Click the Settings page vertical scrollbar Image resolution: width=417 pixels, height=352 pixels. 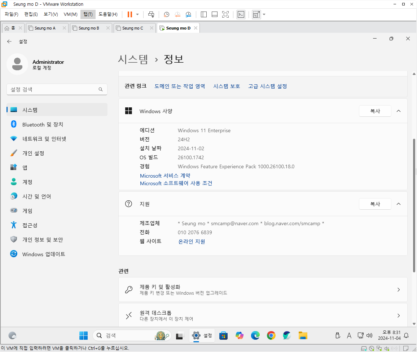tap(414, 205)
